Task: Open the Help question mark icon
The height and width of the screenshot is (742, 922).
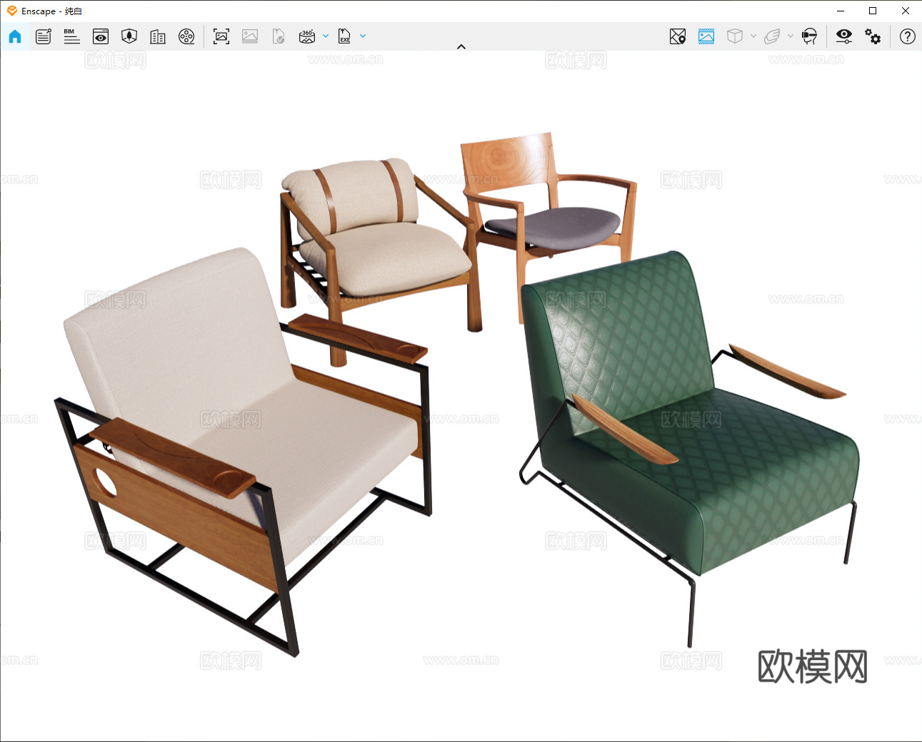Action: [x=908, y=36]
